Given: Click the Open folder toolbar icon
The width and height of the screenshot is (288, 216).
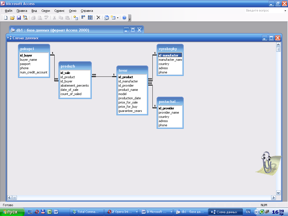Looking at the screenshot, I should [12, 18].
